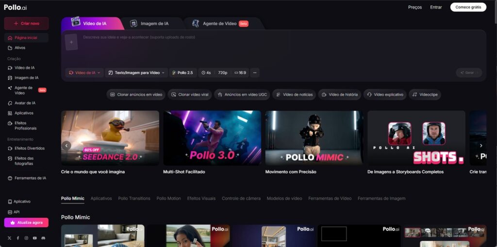This screenshot has height=247, width=497.
Task: Select Vídeo de IA sidebar item
Action: click(x=26, y=68)
